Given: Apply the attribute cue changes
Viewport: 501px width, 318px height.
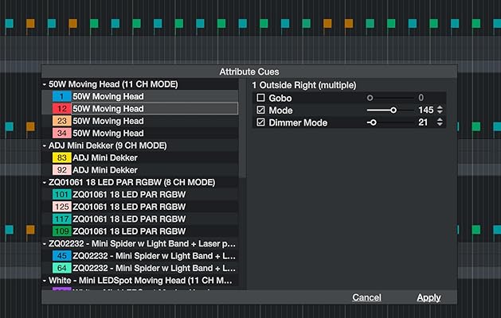Looking at the screenshot, I should [429, 297].
